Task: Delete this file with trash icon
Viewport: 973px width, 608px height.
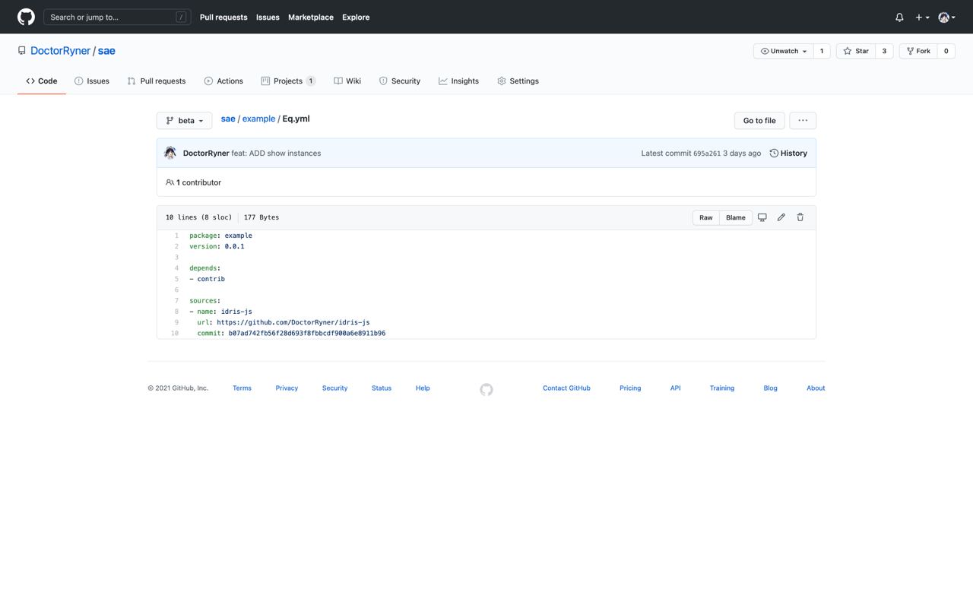Action: (x=800, y=217)
